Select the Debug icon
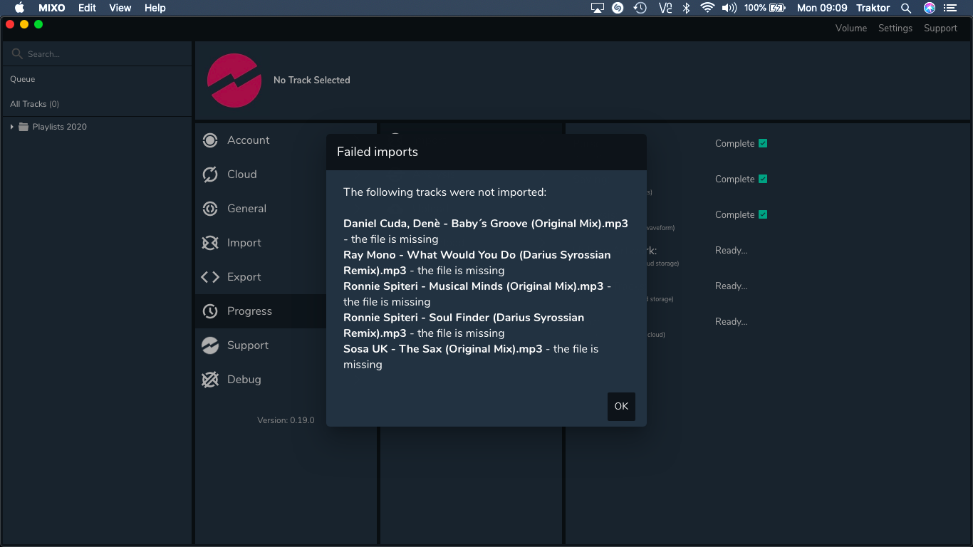 click(210, 380)
